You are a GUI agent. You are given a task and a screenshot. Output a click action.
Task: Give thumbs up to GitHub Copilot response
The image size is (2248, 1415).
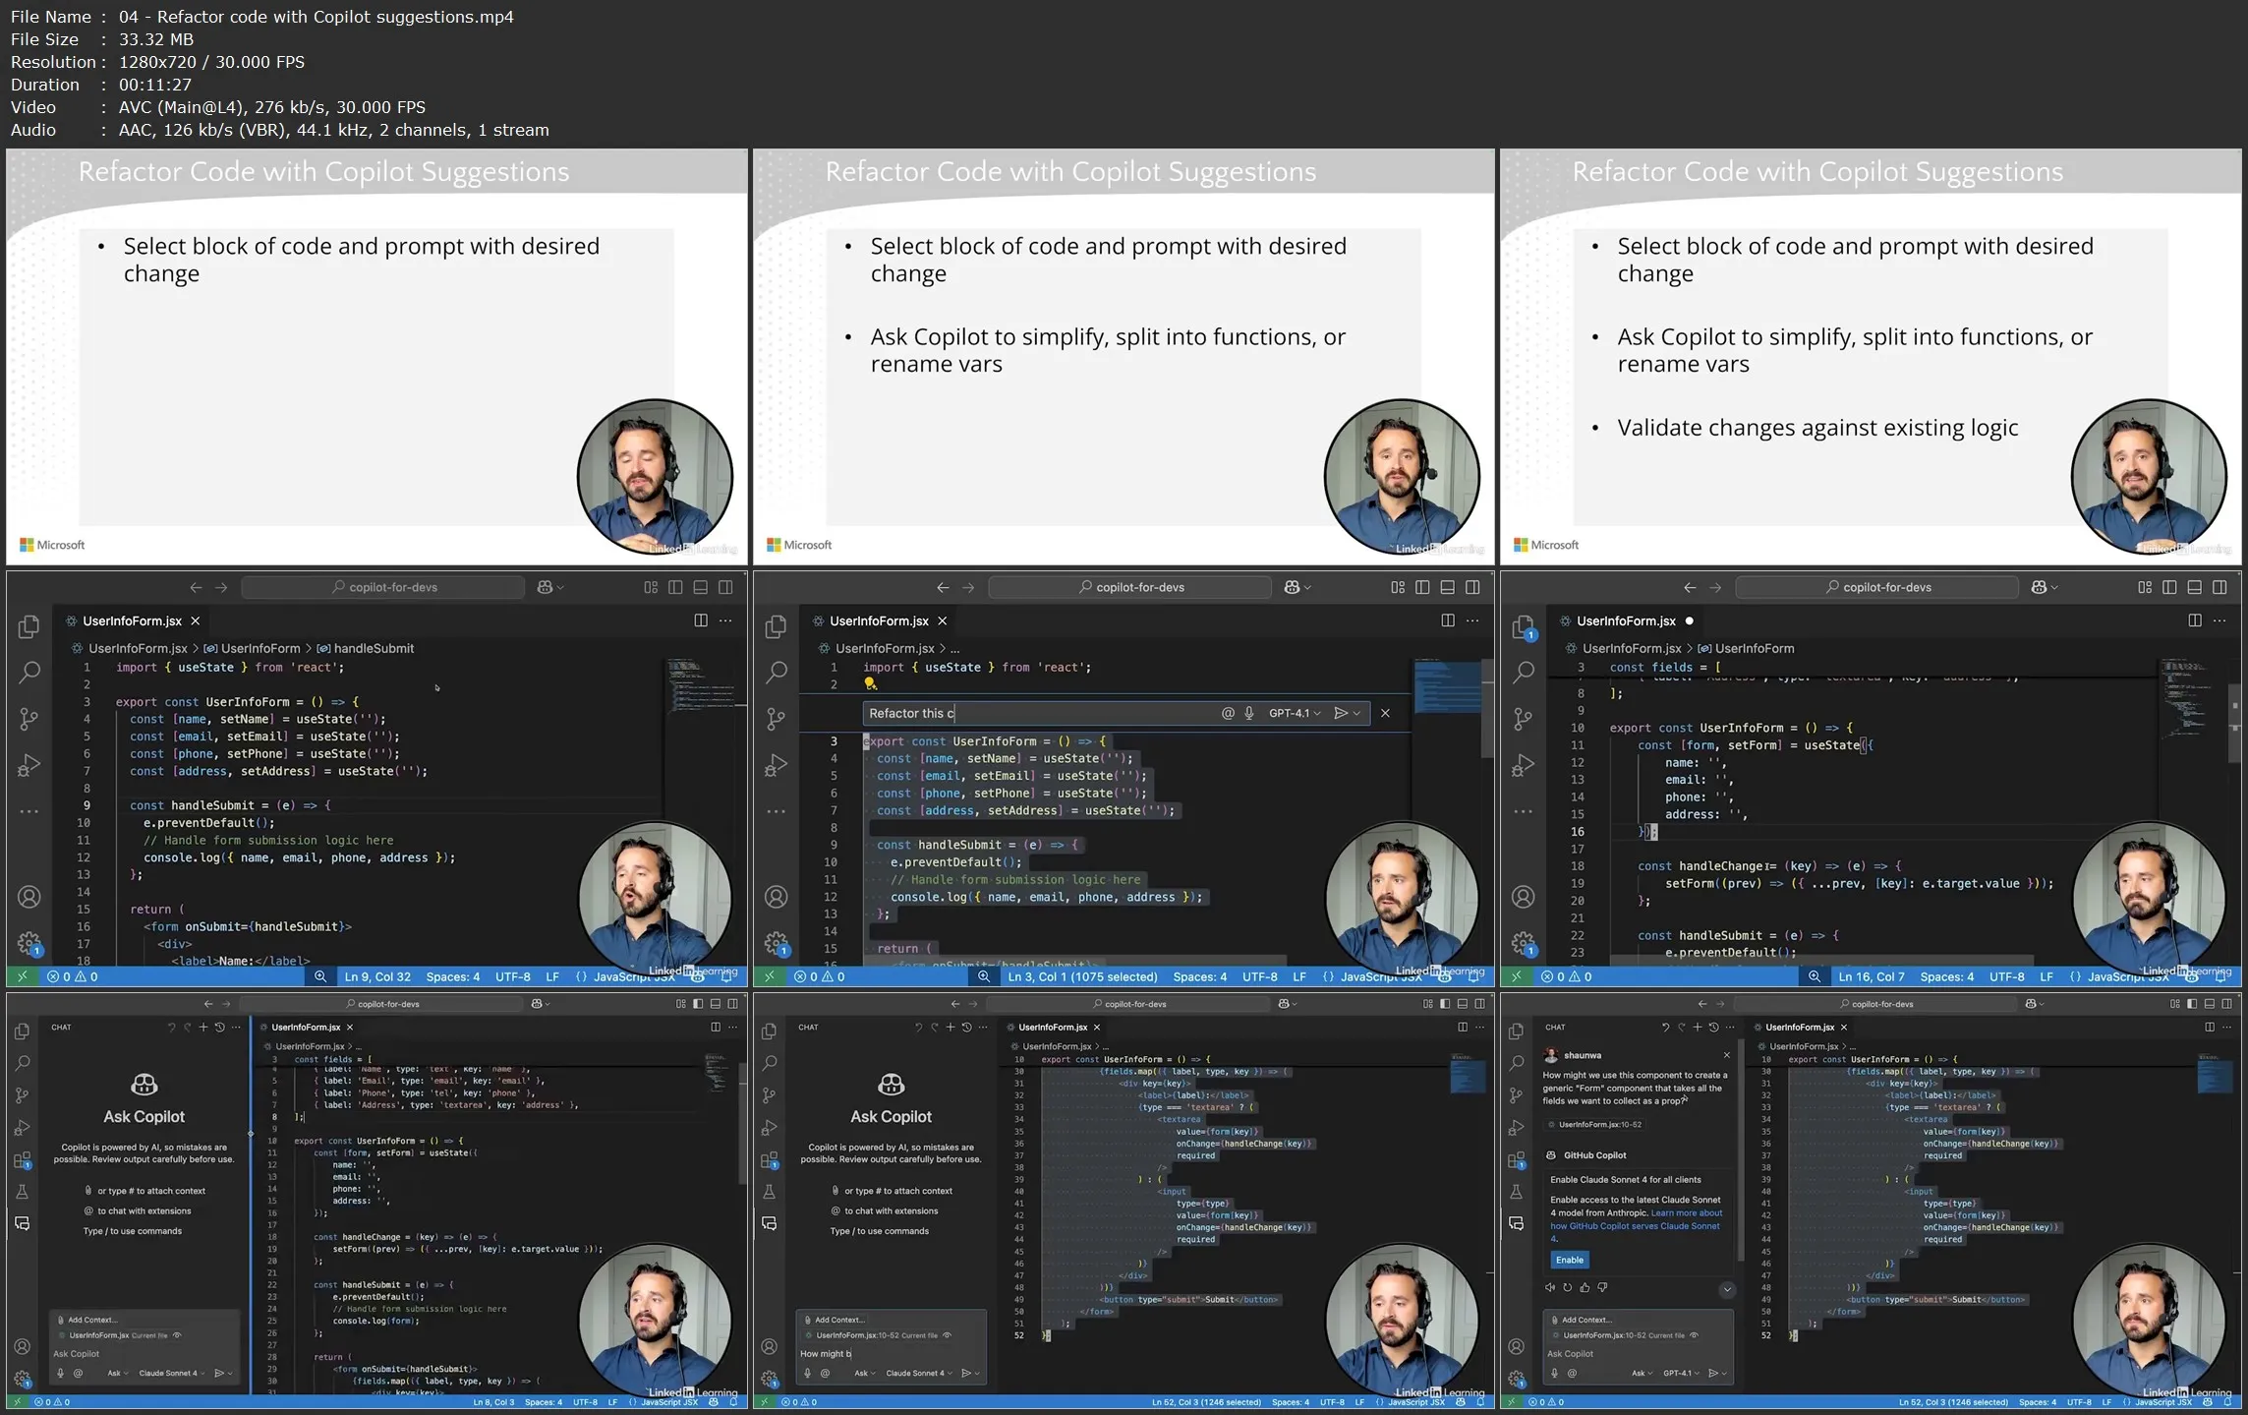click(x=1585, y=1287)
